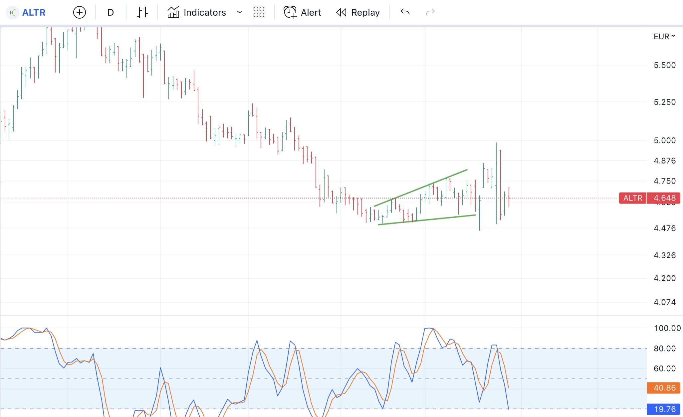
Task: Click the ALTR ticker symbol name
Action: click(34, 13)
